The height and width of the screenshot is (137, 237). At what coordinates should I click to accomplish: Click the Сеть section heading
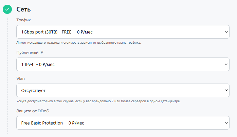[23, 9]
